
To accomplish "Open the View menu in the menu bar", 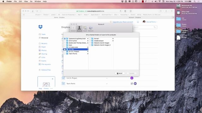I will (x=26, y=1).
